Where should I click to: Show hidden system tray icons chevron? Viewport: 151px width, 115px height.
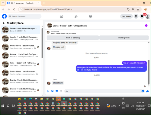[x=120, y=106]
